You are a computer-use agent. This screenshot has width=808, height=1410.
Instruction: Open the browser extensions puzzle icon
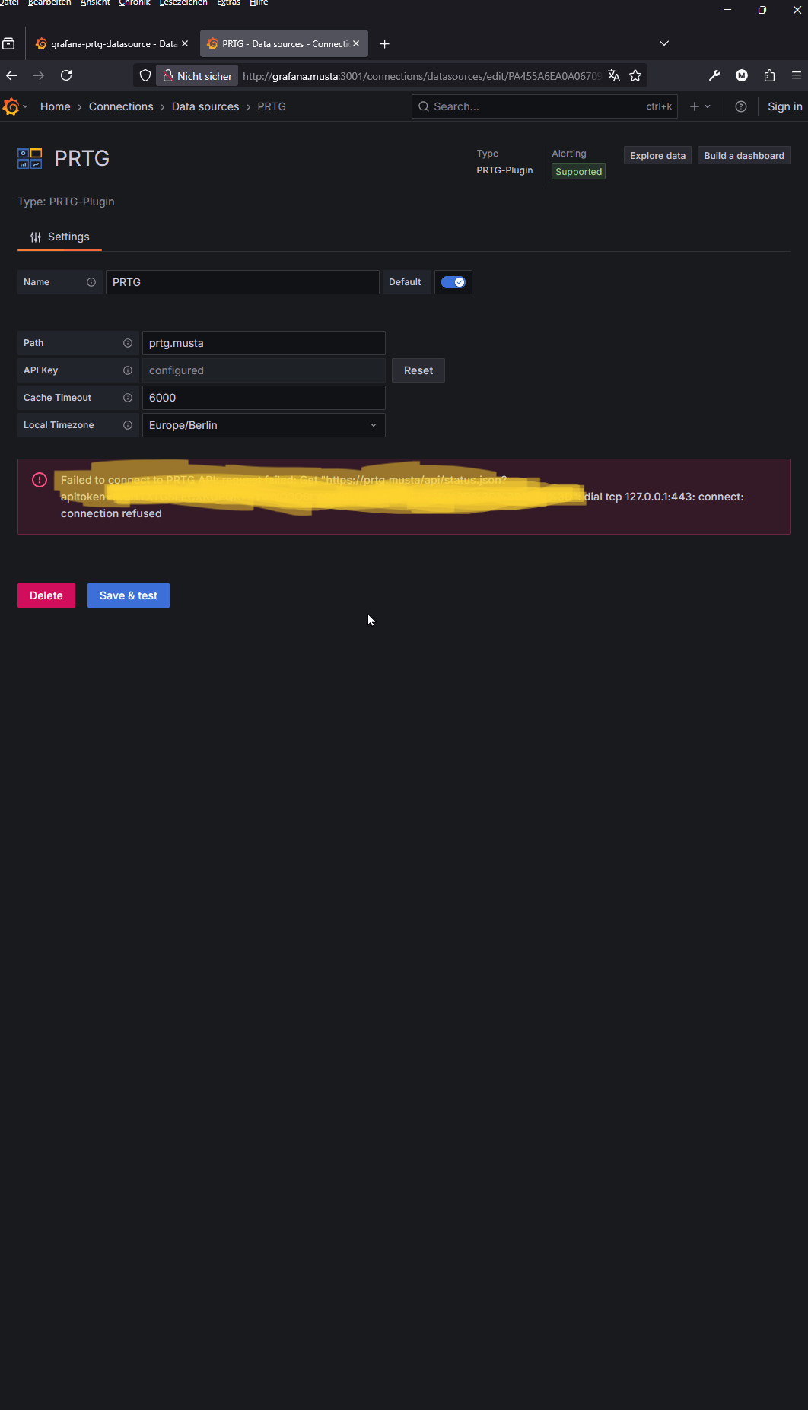click(x=769, y=75)
